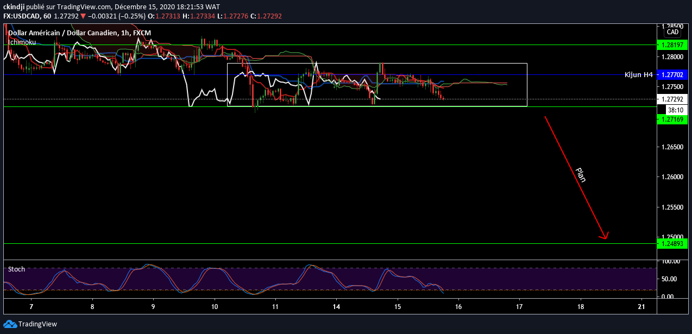Click the Stoch indicator label

(16, 269)
